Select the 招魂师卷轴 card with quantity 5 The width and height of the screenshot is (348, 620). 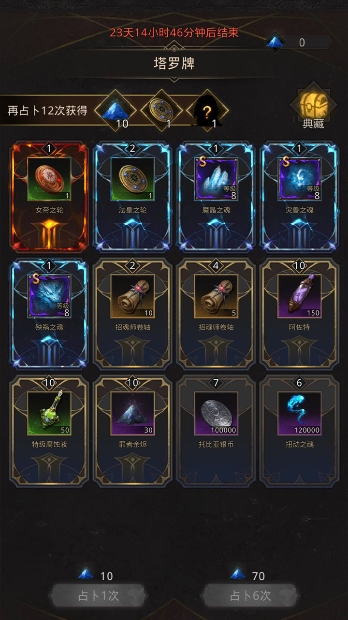click(216, 313)
